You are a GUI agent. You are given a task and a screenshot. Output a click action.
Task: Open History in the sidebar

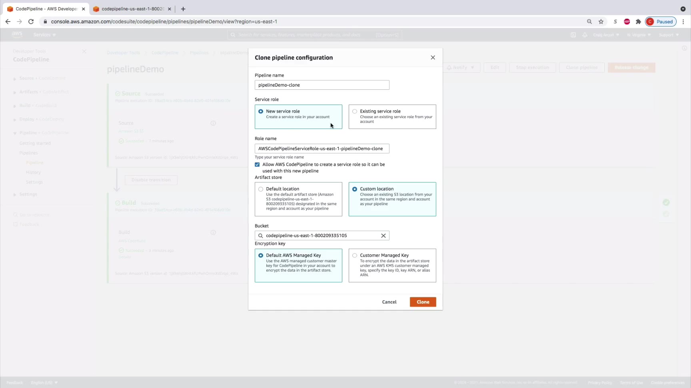(x=33, y=172)
